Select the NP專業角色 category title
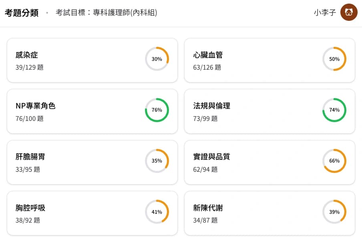The image size is (362, 239). [35, 106]
